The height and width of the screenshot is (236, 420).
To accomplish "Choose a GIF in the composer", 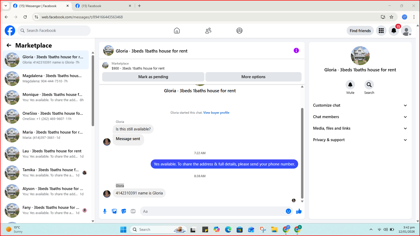I will tap(133, 211).
